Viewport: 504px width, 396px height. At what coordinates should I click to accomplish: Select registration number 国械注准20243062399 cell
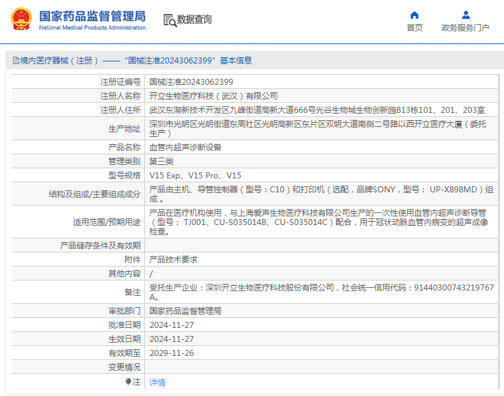coord(322,82)
